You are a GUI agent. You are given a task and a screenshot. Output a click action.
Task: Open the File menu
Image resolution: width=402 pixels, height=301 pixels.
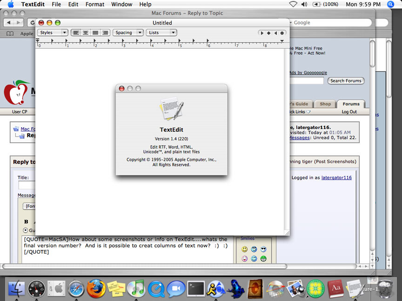(x=56, y=4)
